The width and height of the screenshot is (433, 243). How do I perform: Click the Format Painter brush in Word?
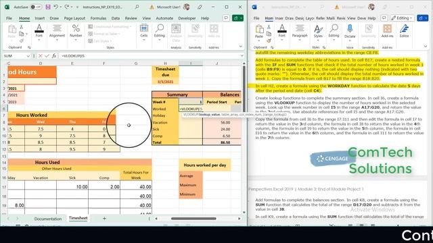[269, 40]
